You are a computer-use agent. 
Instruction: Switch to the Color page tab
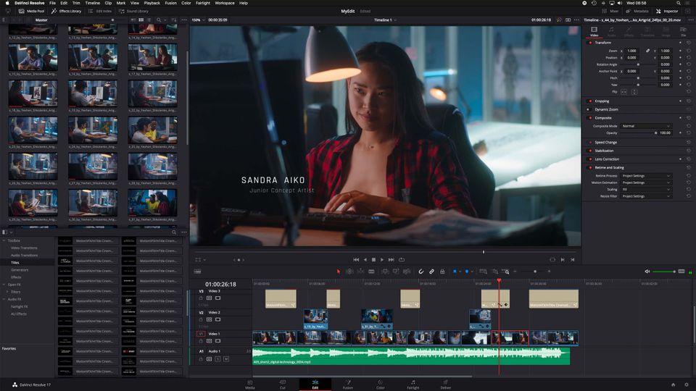click(381, 384)
